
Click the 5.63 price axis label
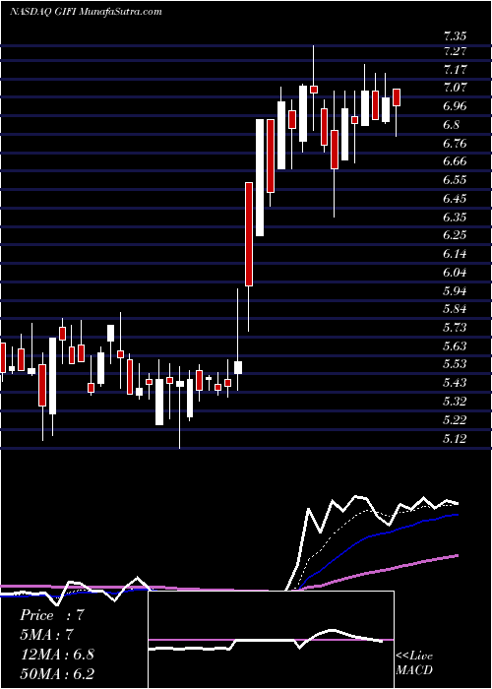tap(455, 346)
